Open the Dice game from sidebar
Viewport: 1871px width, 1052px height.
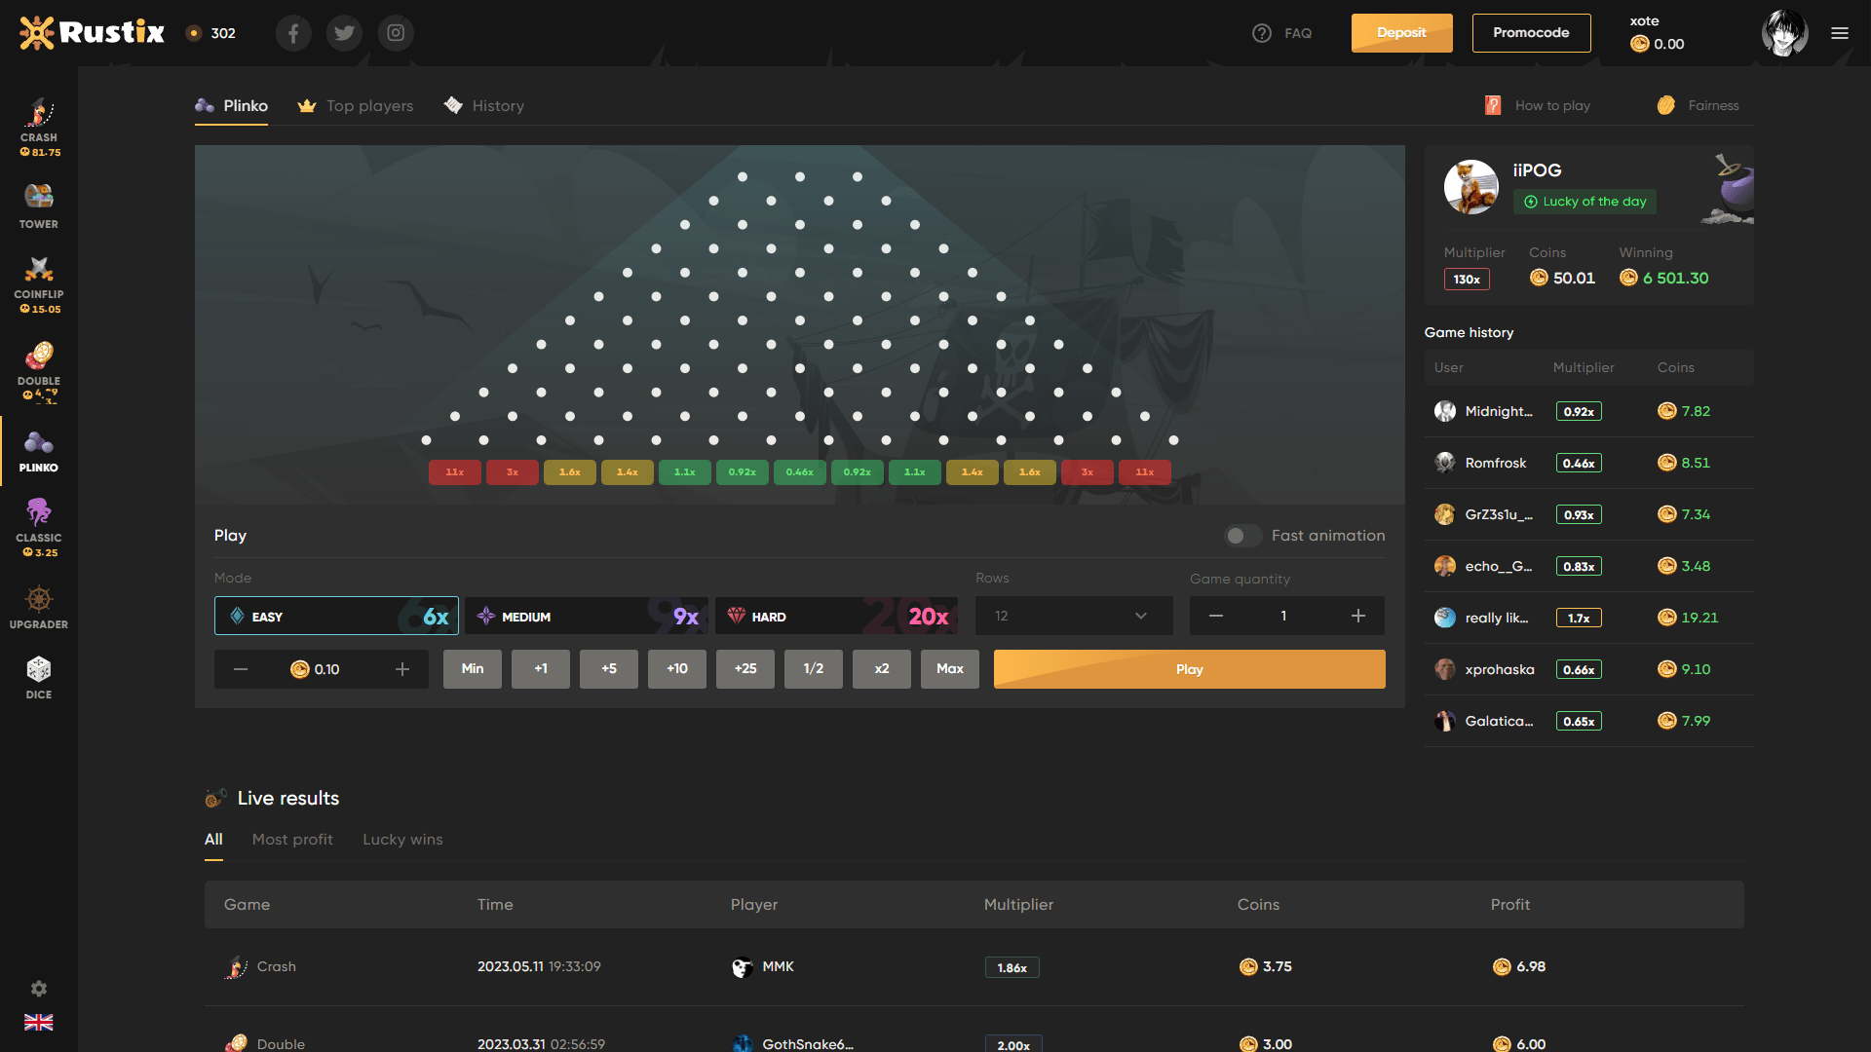point(39,678)
